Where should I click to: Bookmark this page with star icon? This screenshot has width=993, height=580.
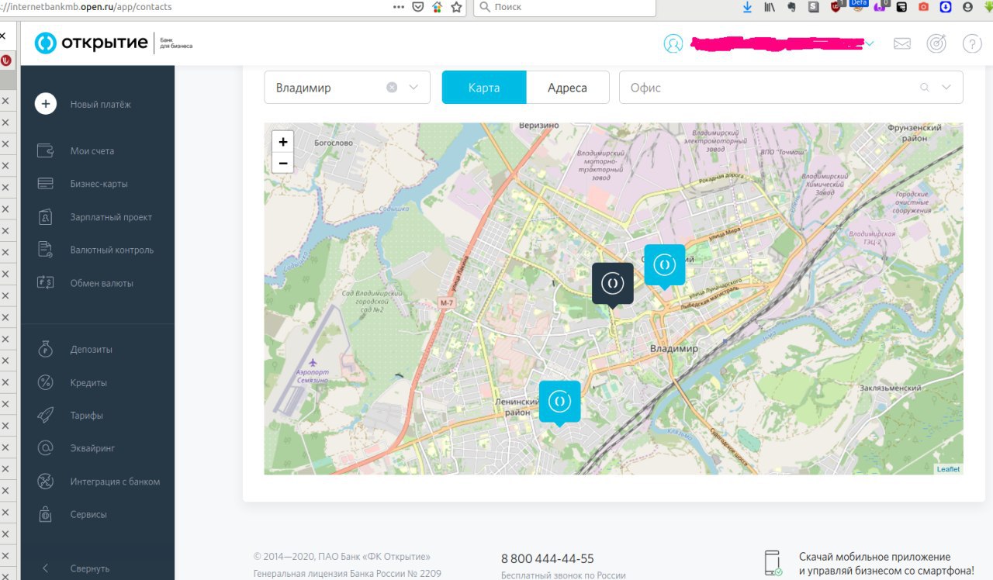click(456, 7)
